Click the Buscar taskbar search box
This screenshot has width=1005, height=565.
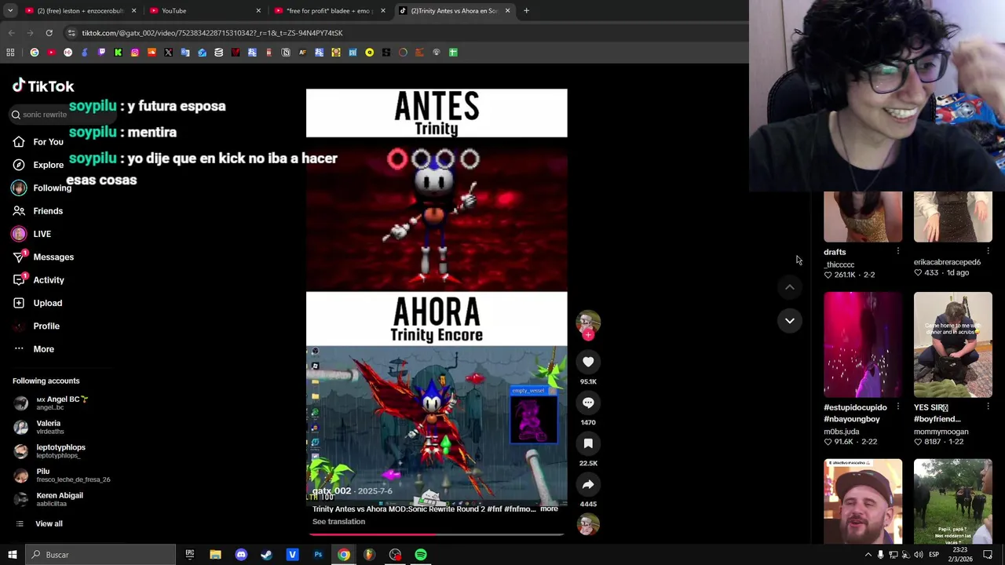click(x=100, y=555)
